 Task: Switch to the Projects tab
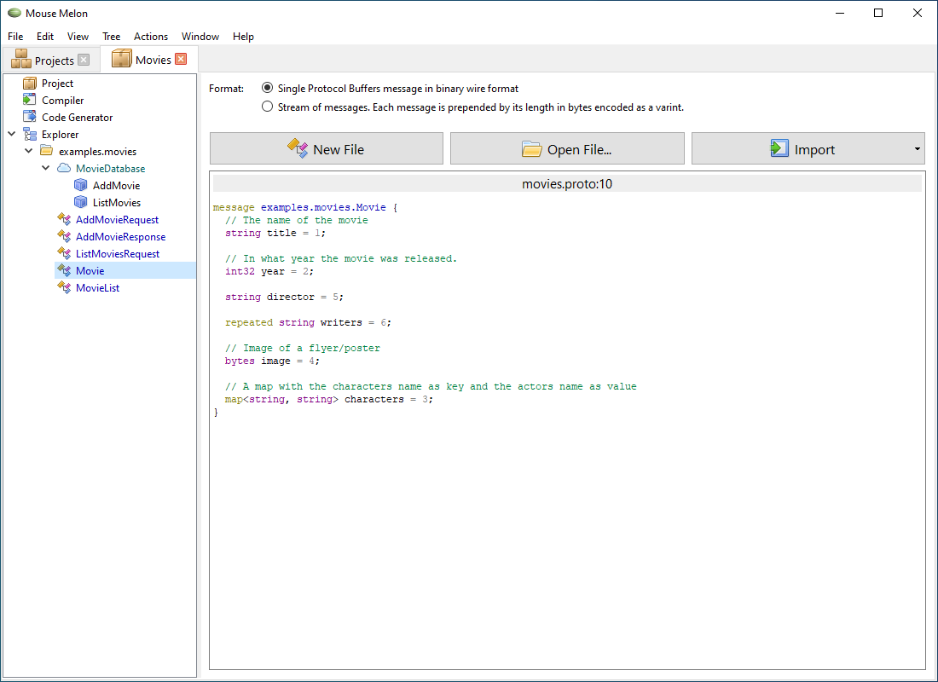[x=50, y=60]
